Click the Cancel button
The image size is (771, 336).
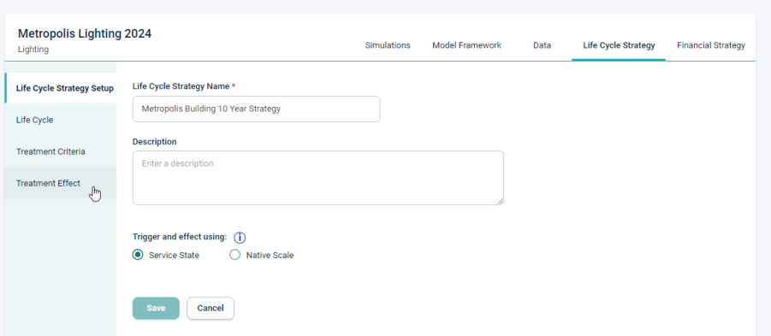tap(211, 308)
